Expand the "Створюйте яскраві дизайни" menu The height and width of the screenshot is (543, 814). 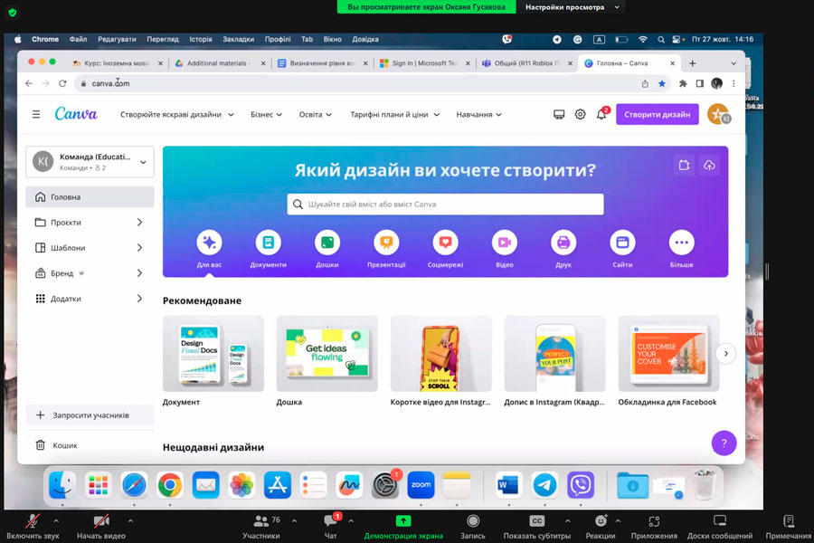click(176, 114)
